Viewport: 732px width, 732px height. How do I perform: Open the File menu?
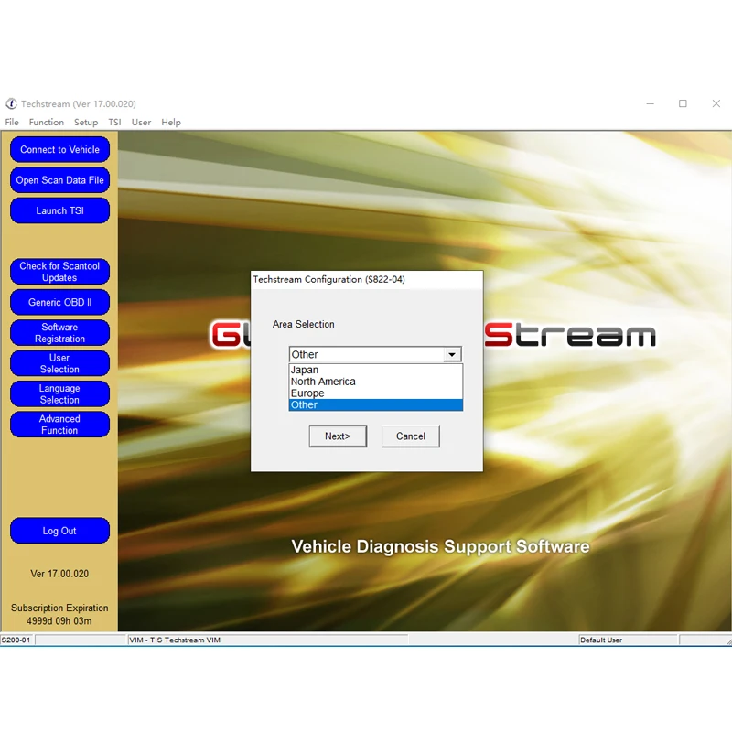[x=12, y=123]
